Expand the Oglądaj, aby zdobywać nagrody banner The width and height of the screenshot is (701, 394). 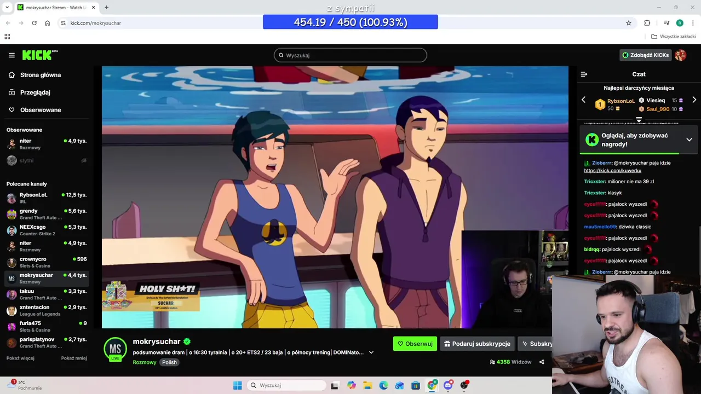pyautogui.click(x=689, y=140)
